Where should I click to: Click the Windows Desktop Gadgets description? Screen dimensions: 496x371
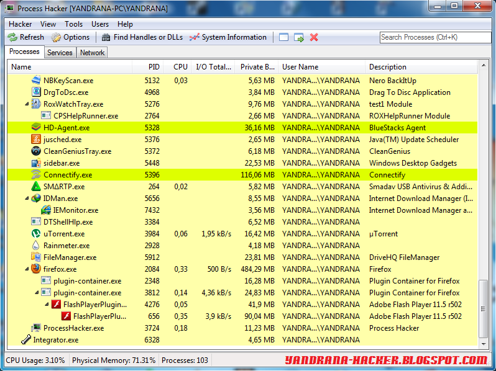click(x=413, y=163)
